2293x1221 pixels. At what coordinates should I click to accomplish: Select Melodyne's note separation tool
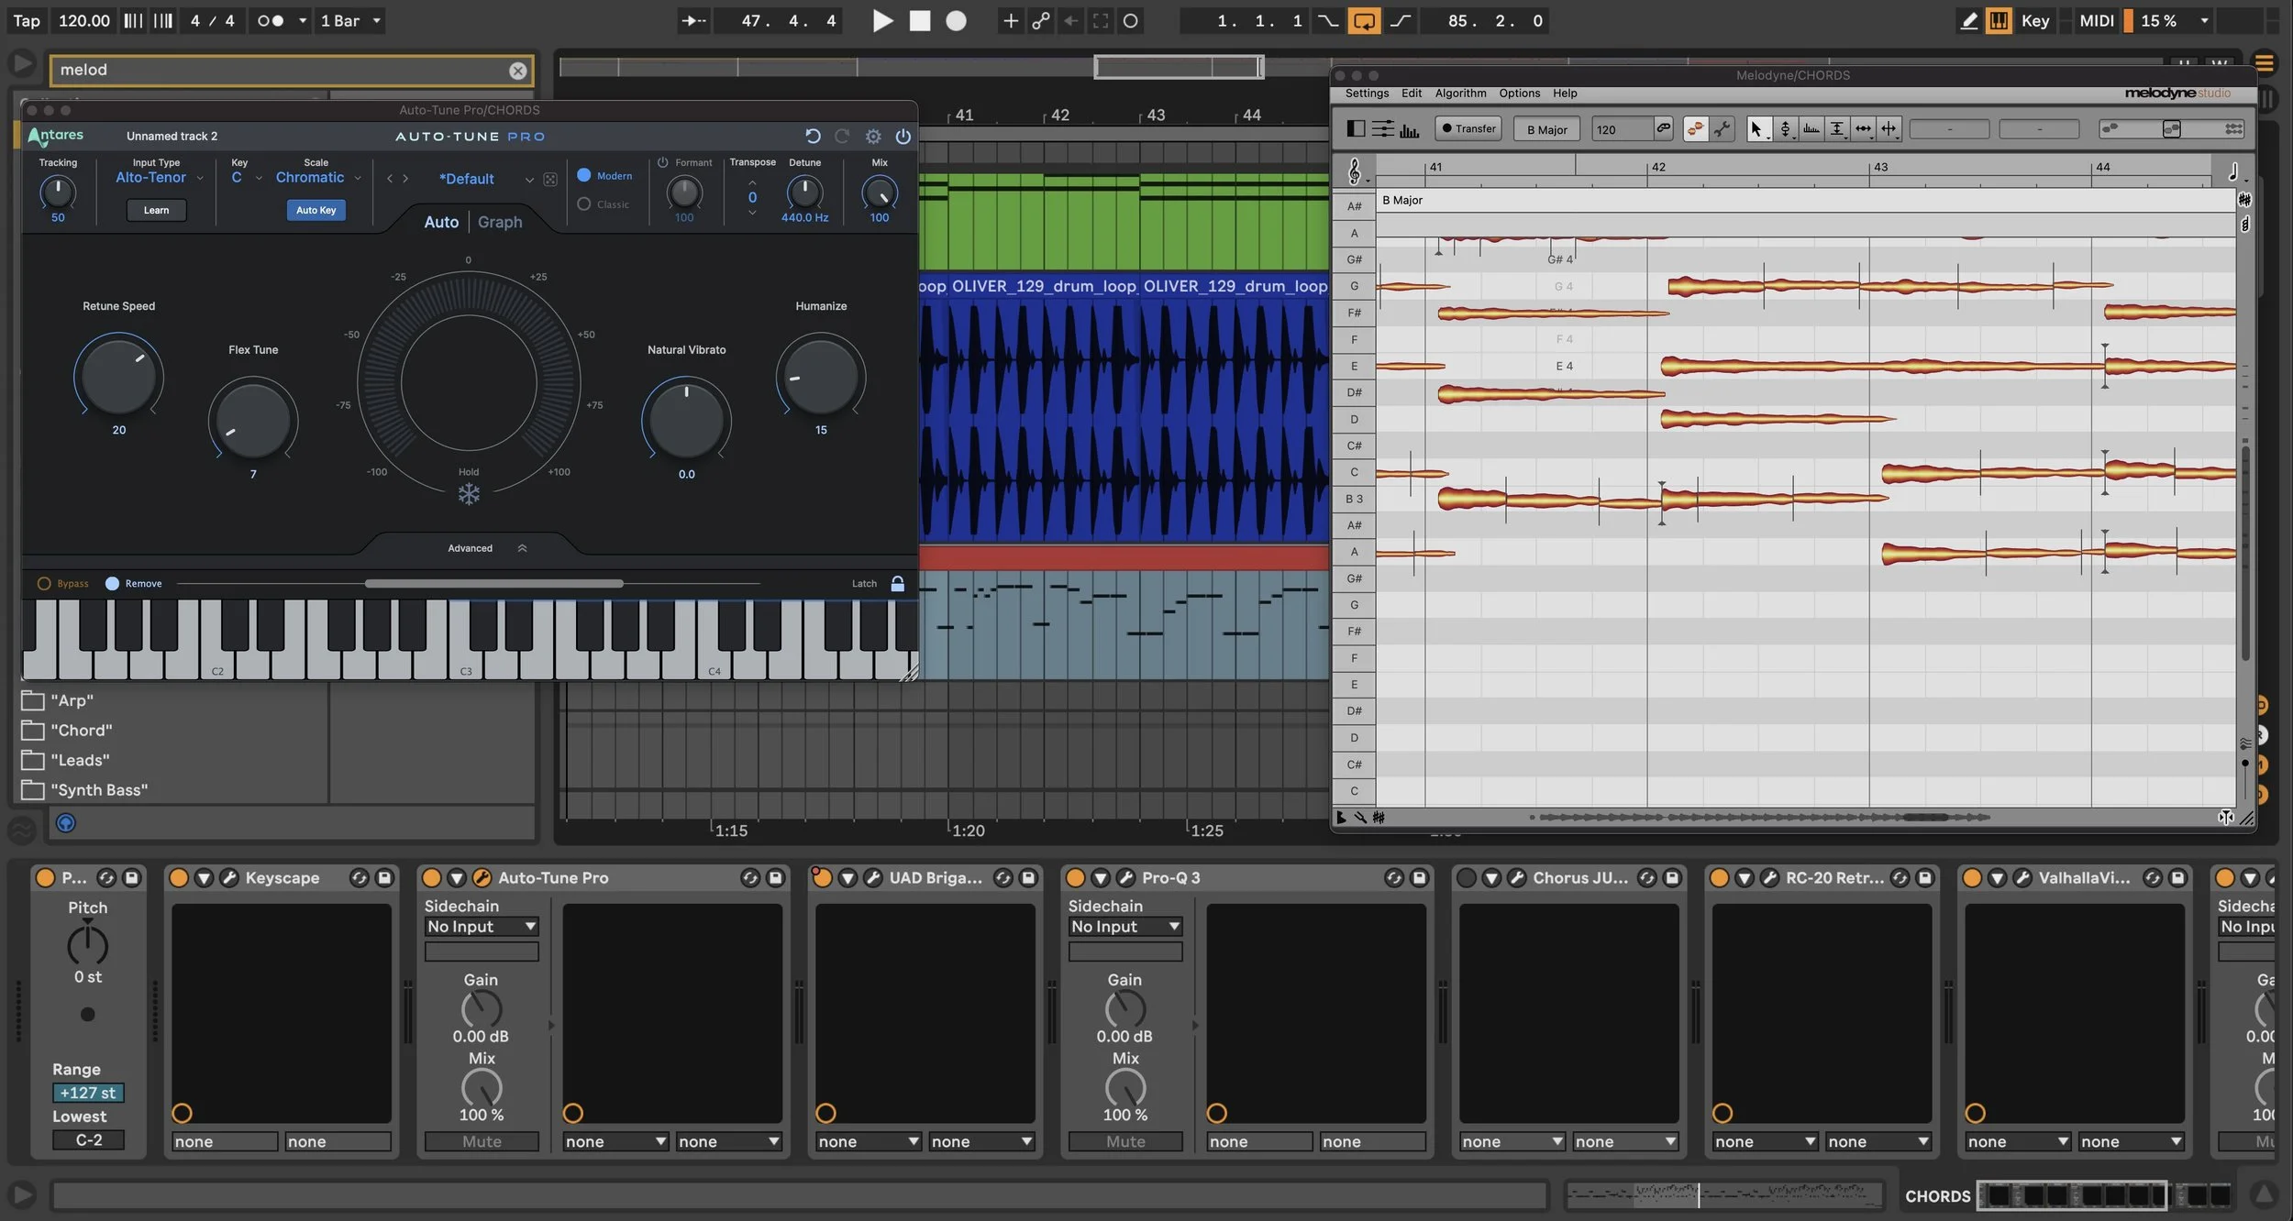[1889, 129]
